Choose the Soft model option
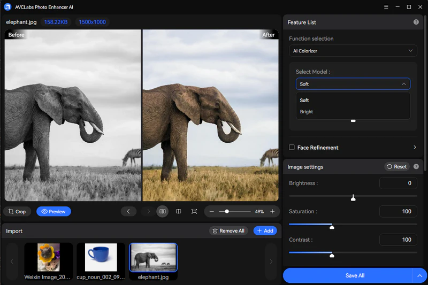The height and width of the screenshot is (285, 428). tap(304, 101)
